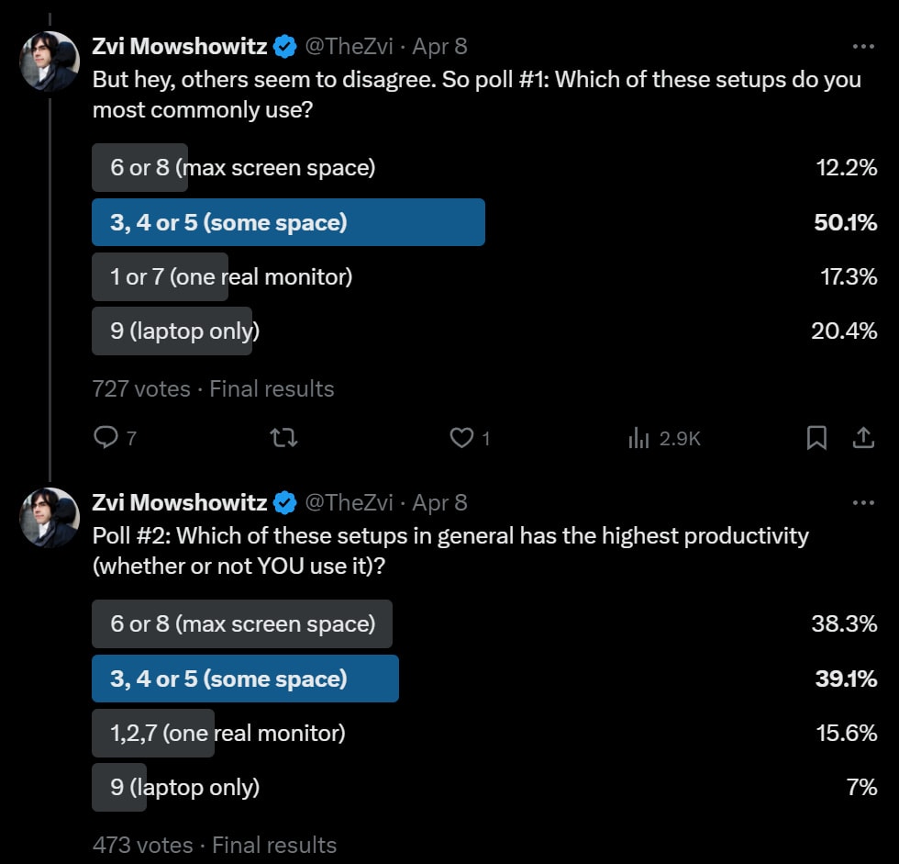Open more options on poll #1 tweet
This screenshot has width=899, height=864.
click(x=863, y=46)
